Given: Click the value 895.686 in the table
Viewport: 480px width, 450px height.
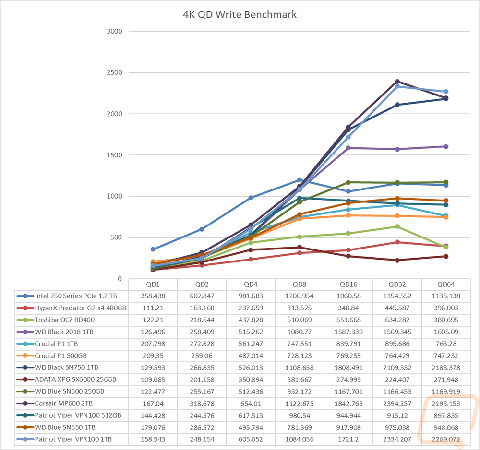Looking at the screenshot, I should 397,344.
